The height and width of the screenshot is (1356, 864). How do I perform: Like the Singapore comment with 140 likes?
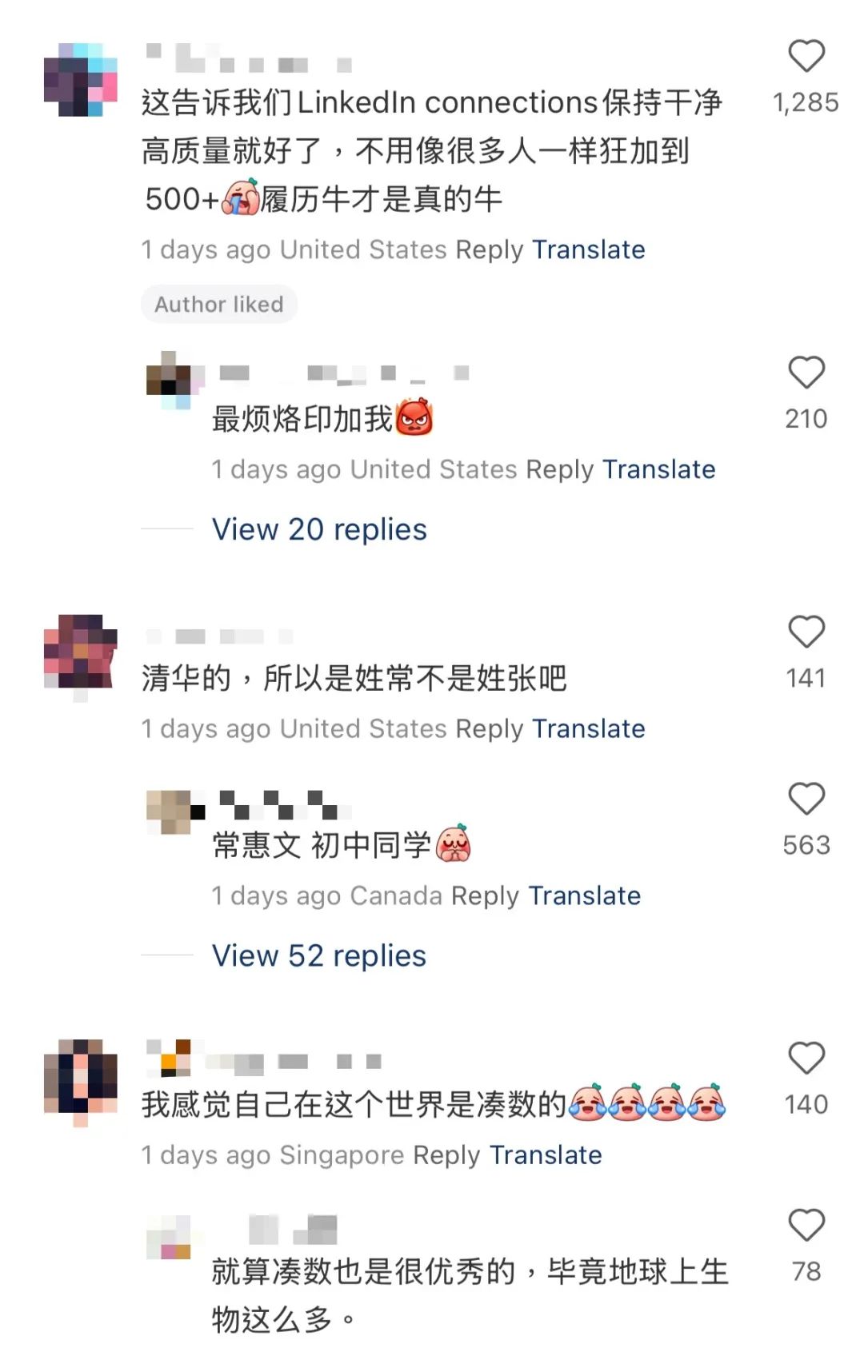806,1059
